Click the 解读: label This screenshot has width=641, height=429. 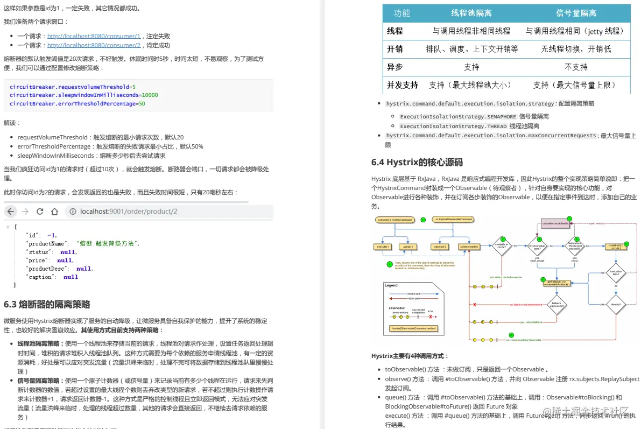(12, 123)
